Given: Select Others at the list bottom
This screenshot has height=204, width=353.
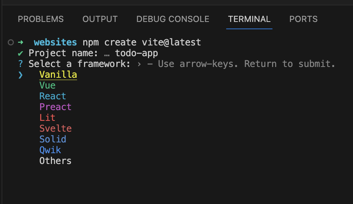Looking at the screenshot, I should point(55,161).
